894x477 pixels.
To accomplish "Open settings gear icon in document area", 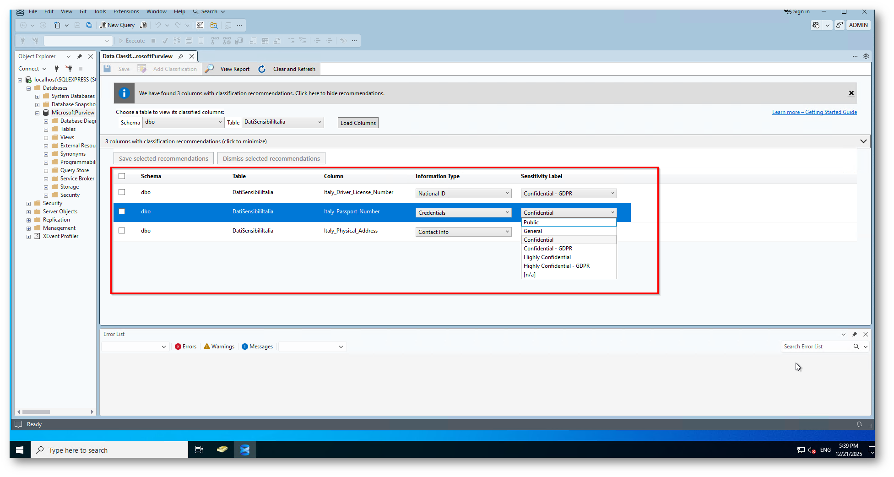I will pyautogui.click(x=866, y=56).
